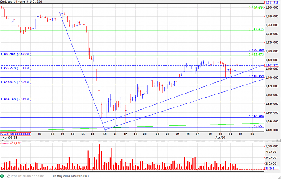Image resolution: width=281 pixels, height=179 pixels.
Task: Expand pane using the down arrow splitter
Action: (6, 141)
